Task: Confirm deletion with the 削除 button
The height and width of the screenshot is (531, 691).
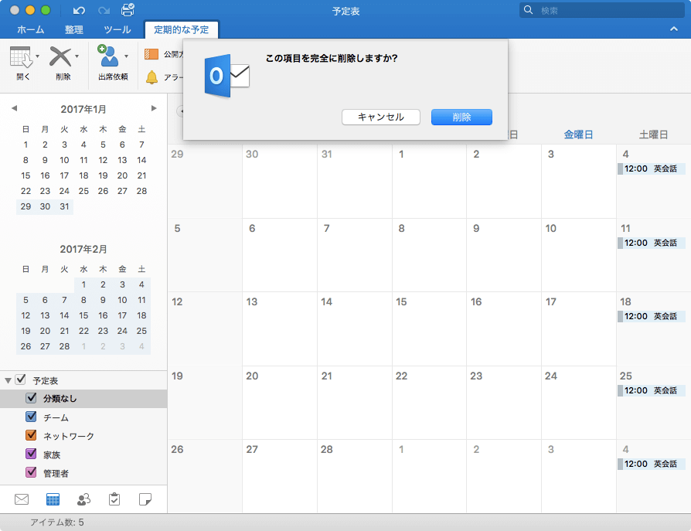Action: [x=461, y=117]
